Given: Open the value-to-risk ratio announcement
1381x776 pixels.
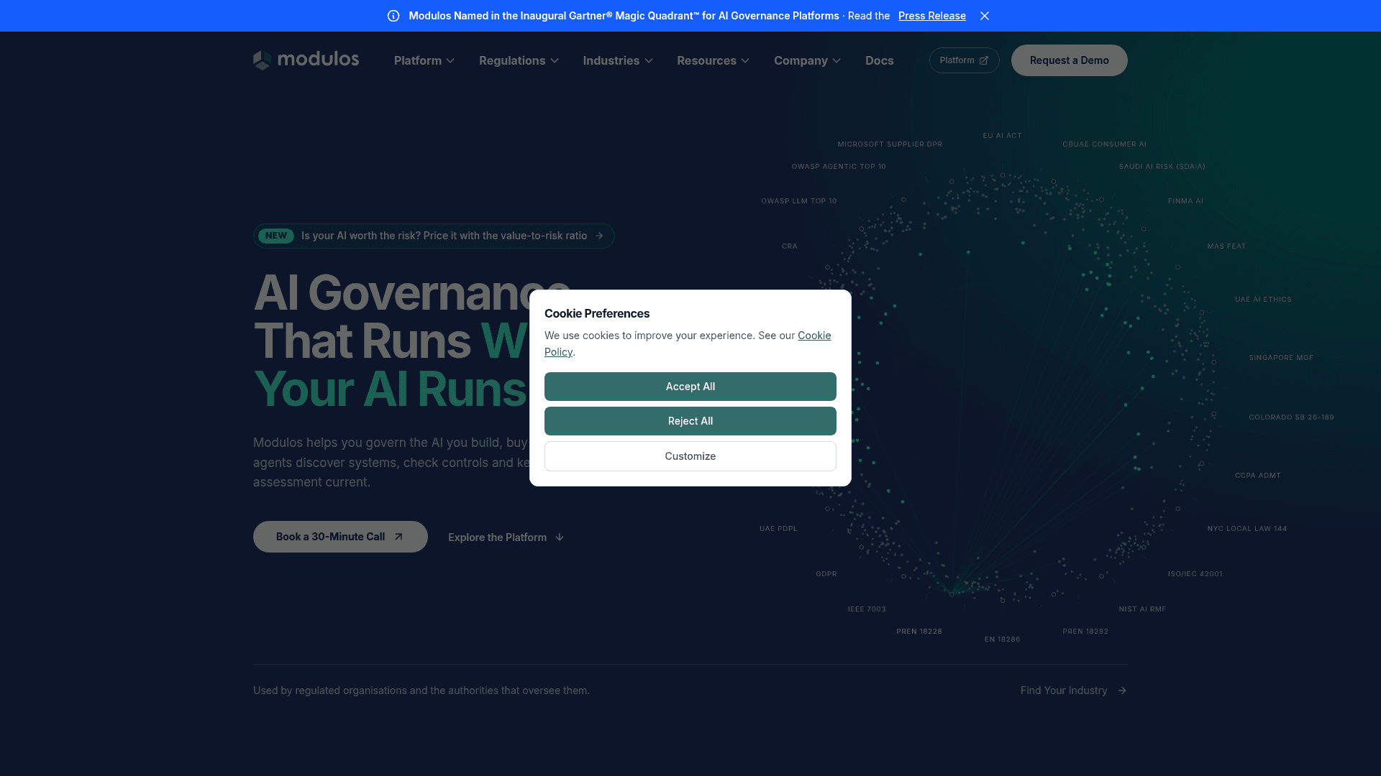Looking at the screenshot, I should coord(434,236).
